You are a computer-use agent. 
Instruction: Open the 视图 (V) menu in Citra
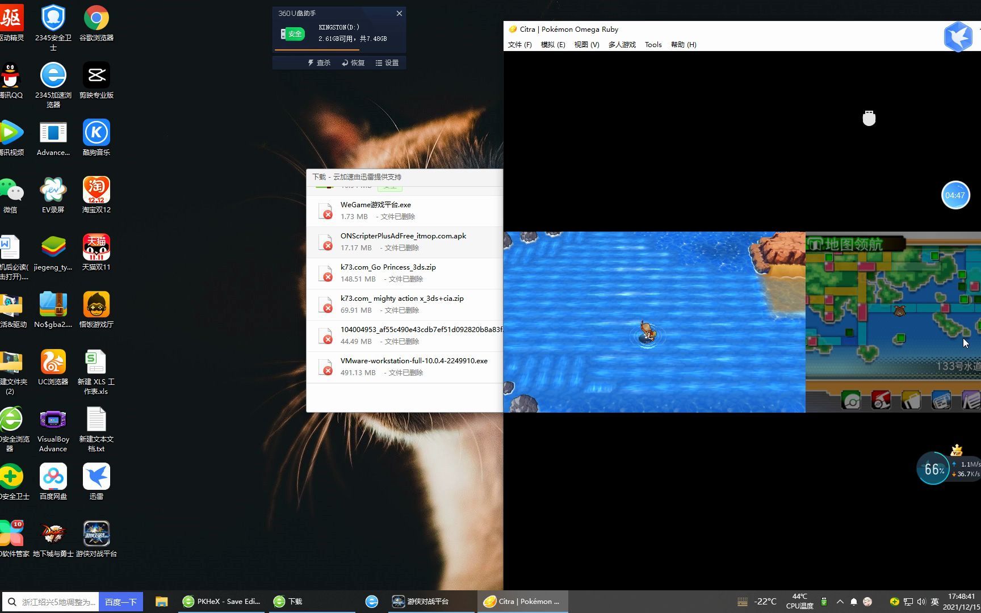(x=586, y=45)
